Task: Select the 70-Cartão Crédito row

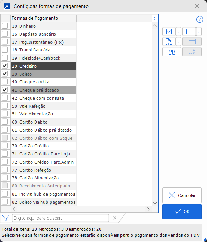Action: click(x=43, y=146)
